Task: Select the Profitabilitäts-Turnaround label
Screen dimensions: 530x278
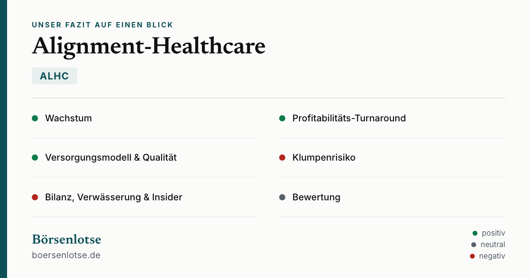Action: pyautogui.click(x=349, y=118)
